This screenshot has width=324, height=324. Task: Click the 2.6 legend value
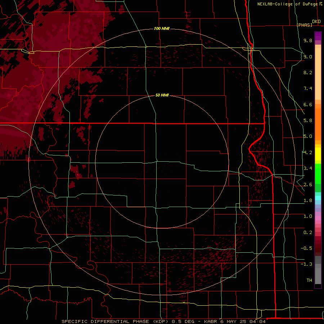(308, 185)
